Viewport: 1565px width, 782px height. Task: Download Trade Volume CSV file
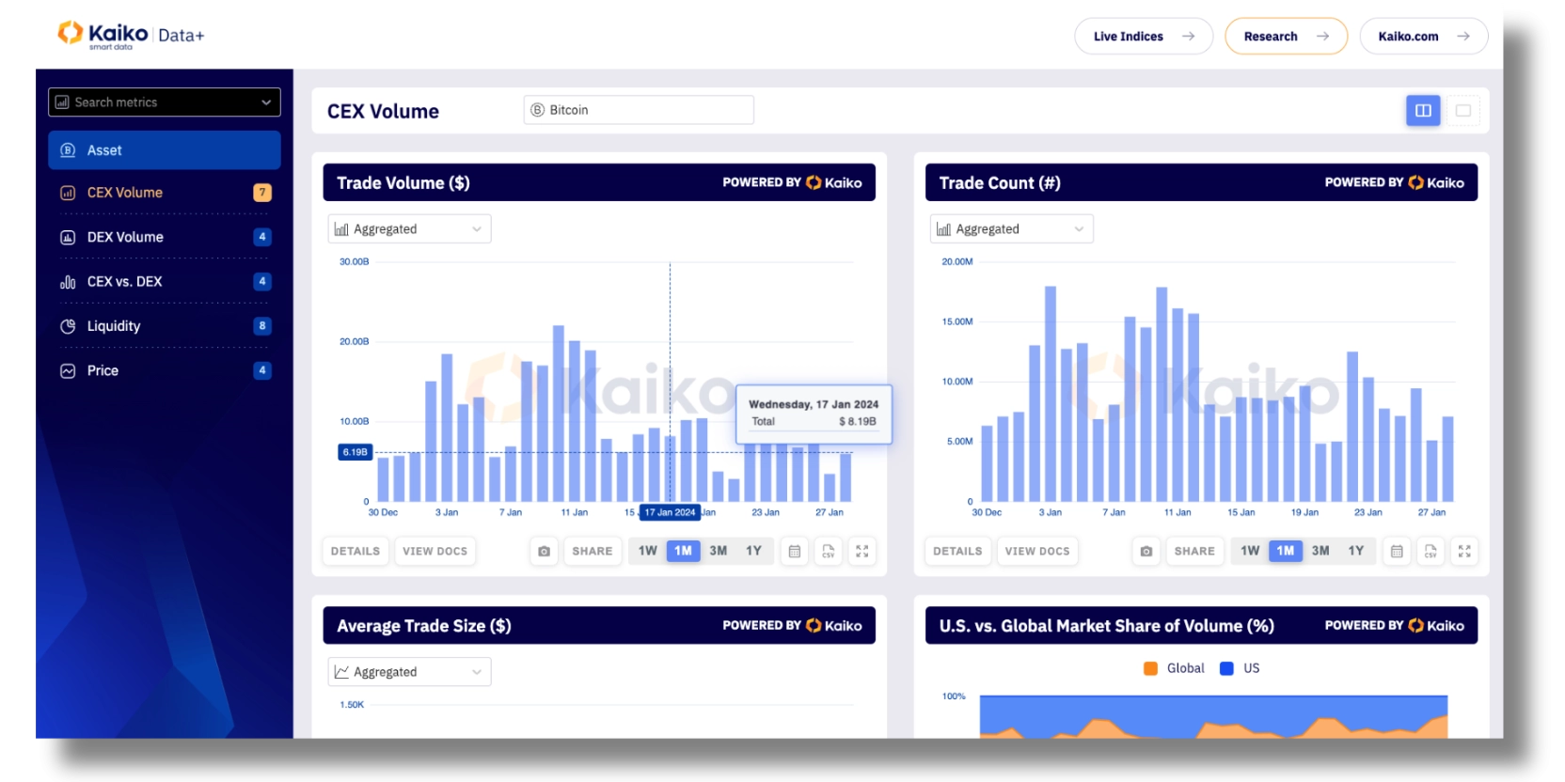pos(828,551)
